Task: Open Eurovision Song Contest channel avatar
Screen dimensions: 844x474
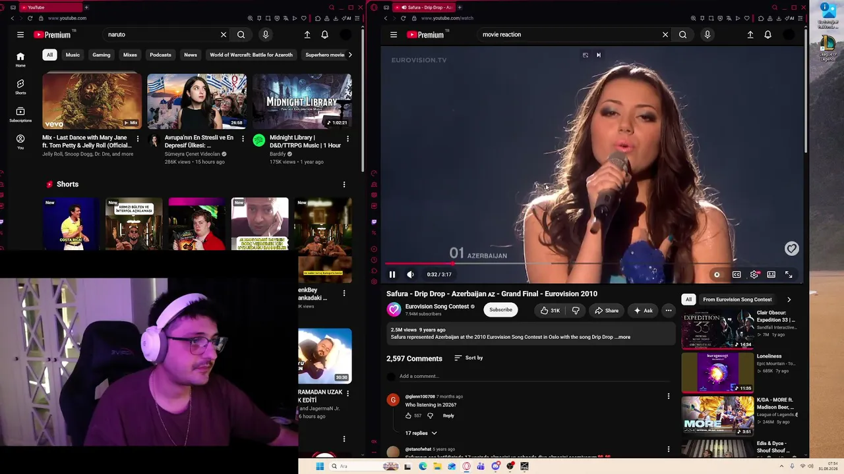Action: click(x=394, y=310)
